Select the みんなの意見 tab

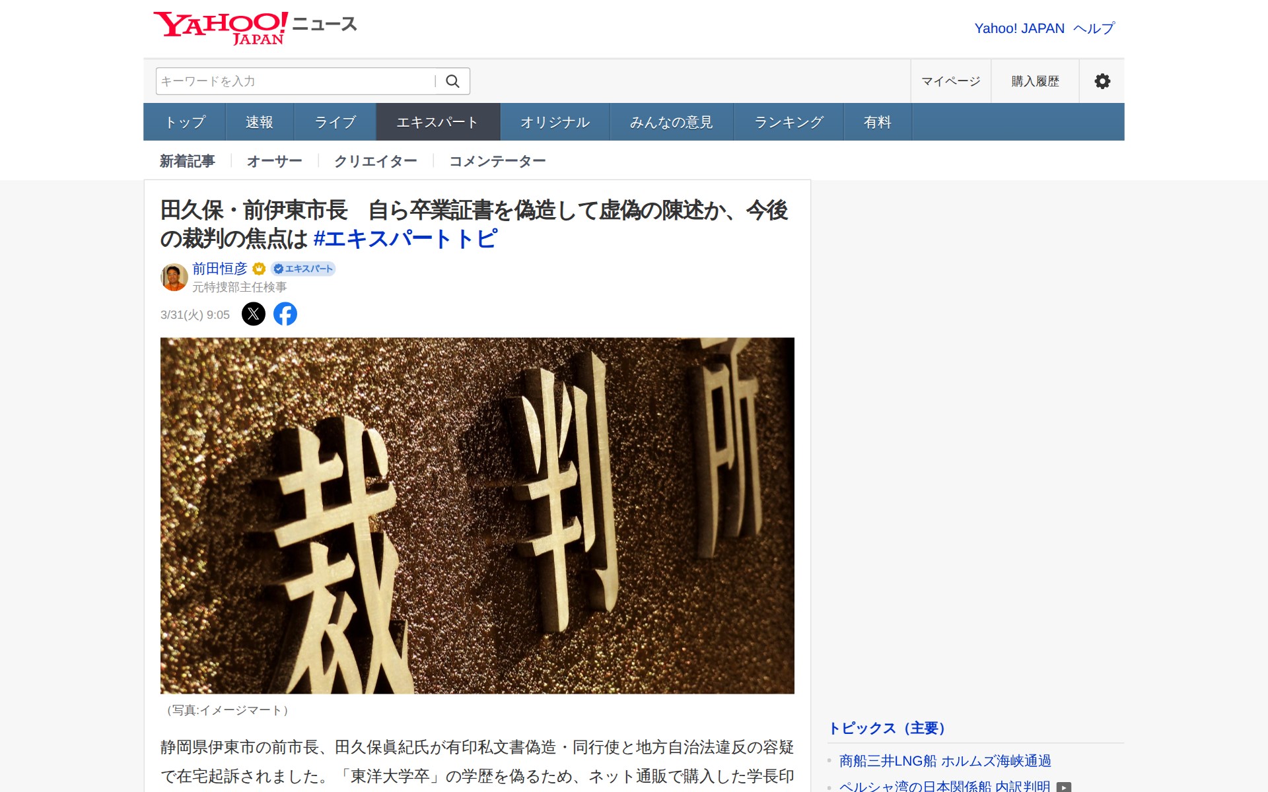(672, 122)
